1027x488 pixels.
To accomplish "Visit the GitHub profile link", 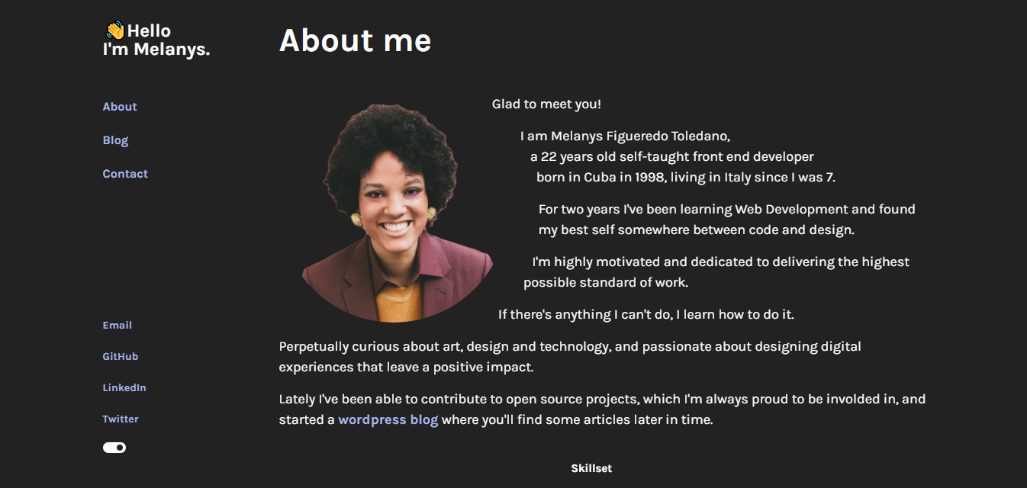I will click(118, 356).
